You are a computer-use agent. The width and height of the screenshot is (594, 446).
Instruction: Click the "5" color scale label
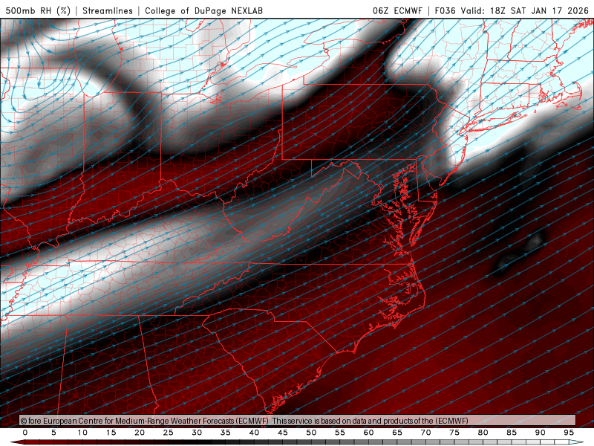click(53, 433)
